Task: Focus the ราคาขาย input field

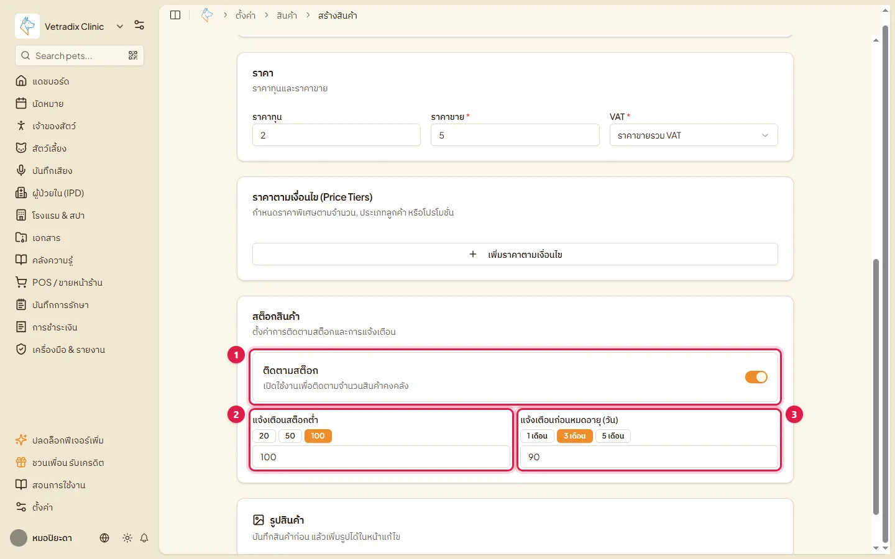Action: click(515, 135)
